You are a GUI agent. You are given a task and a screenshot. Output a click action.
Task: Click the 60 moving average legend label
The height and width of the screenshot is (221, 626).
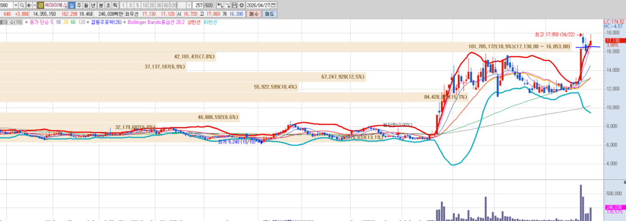pyautogui.click(x=73, y=22)
